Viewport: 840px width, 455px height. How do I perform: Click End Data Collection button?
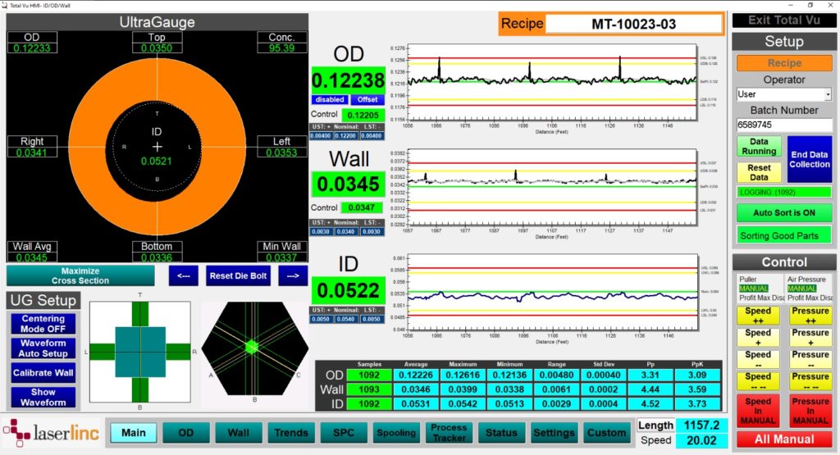(x=809, y=160)
